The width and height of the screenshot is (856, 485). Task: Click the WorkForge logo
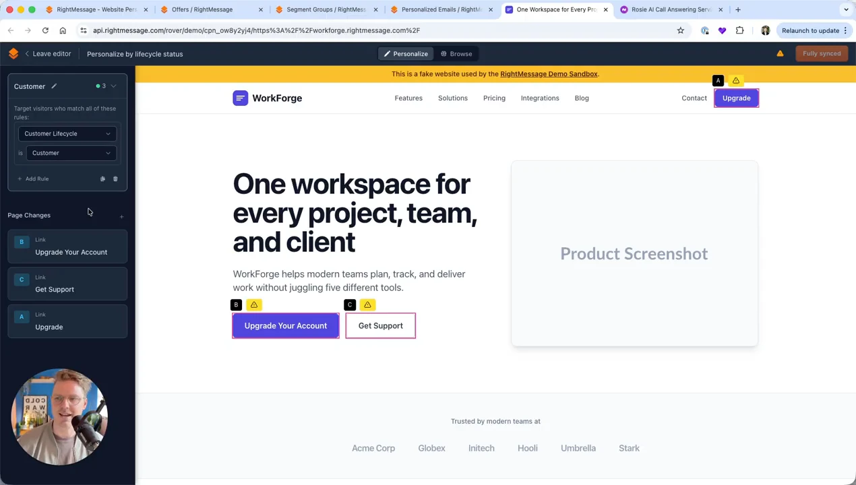pyautogui.click(x=268, y=98)
